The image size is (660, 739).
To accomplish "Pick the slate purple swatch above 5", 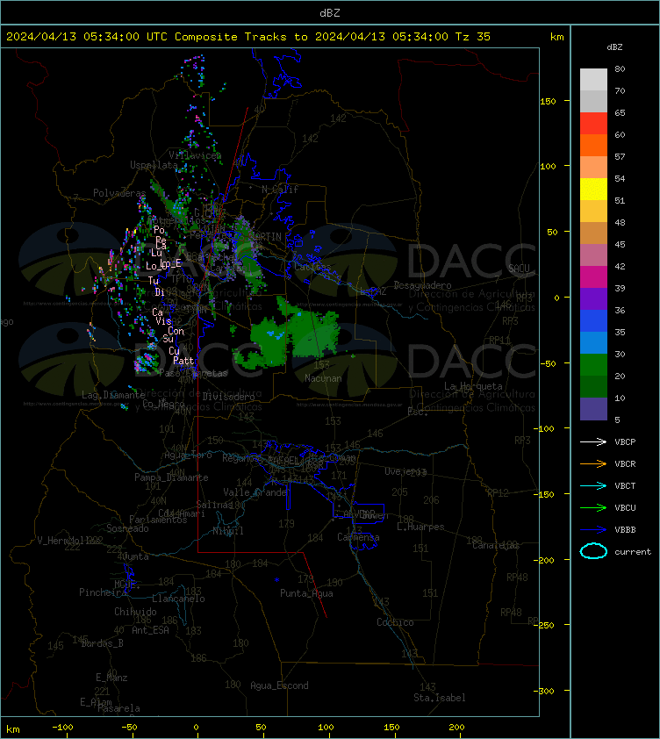I will point(593,409).
